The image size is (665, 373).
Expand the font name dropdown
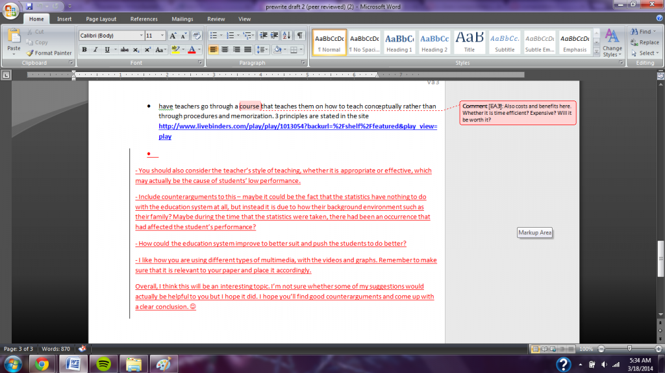[x=141, y=36]
